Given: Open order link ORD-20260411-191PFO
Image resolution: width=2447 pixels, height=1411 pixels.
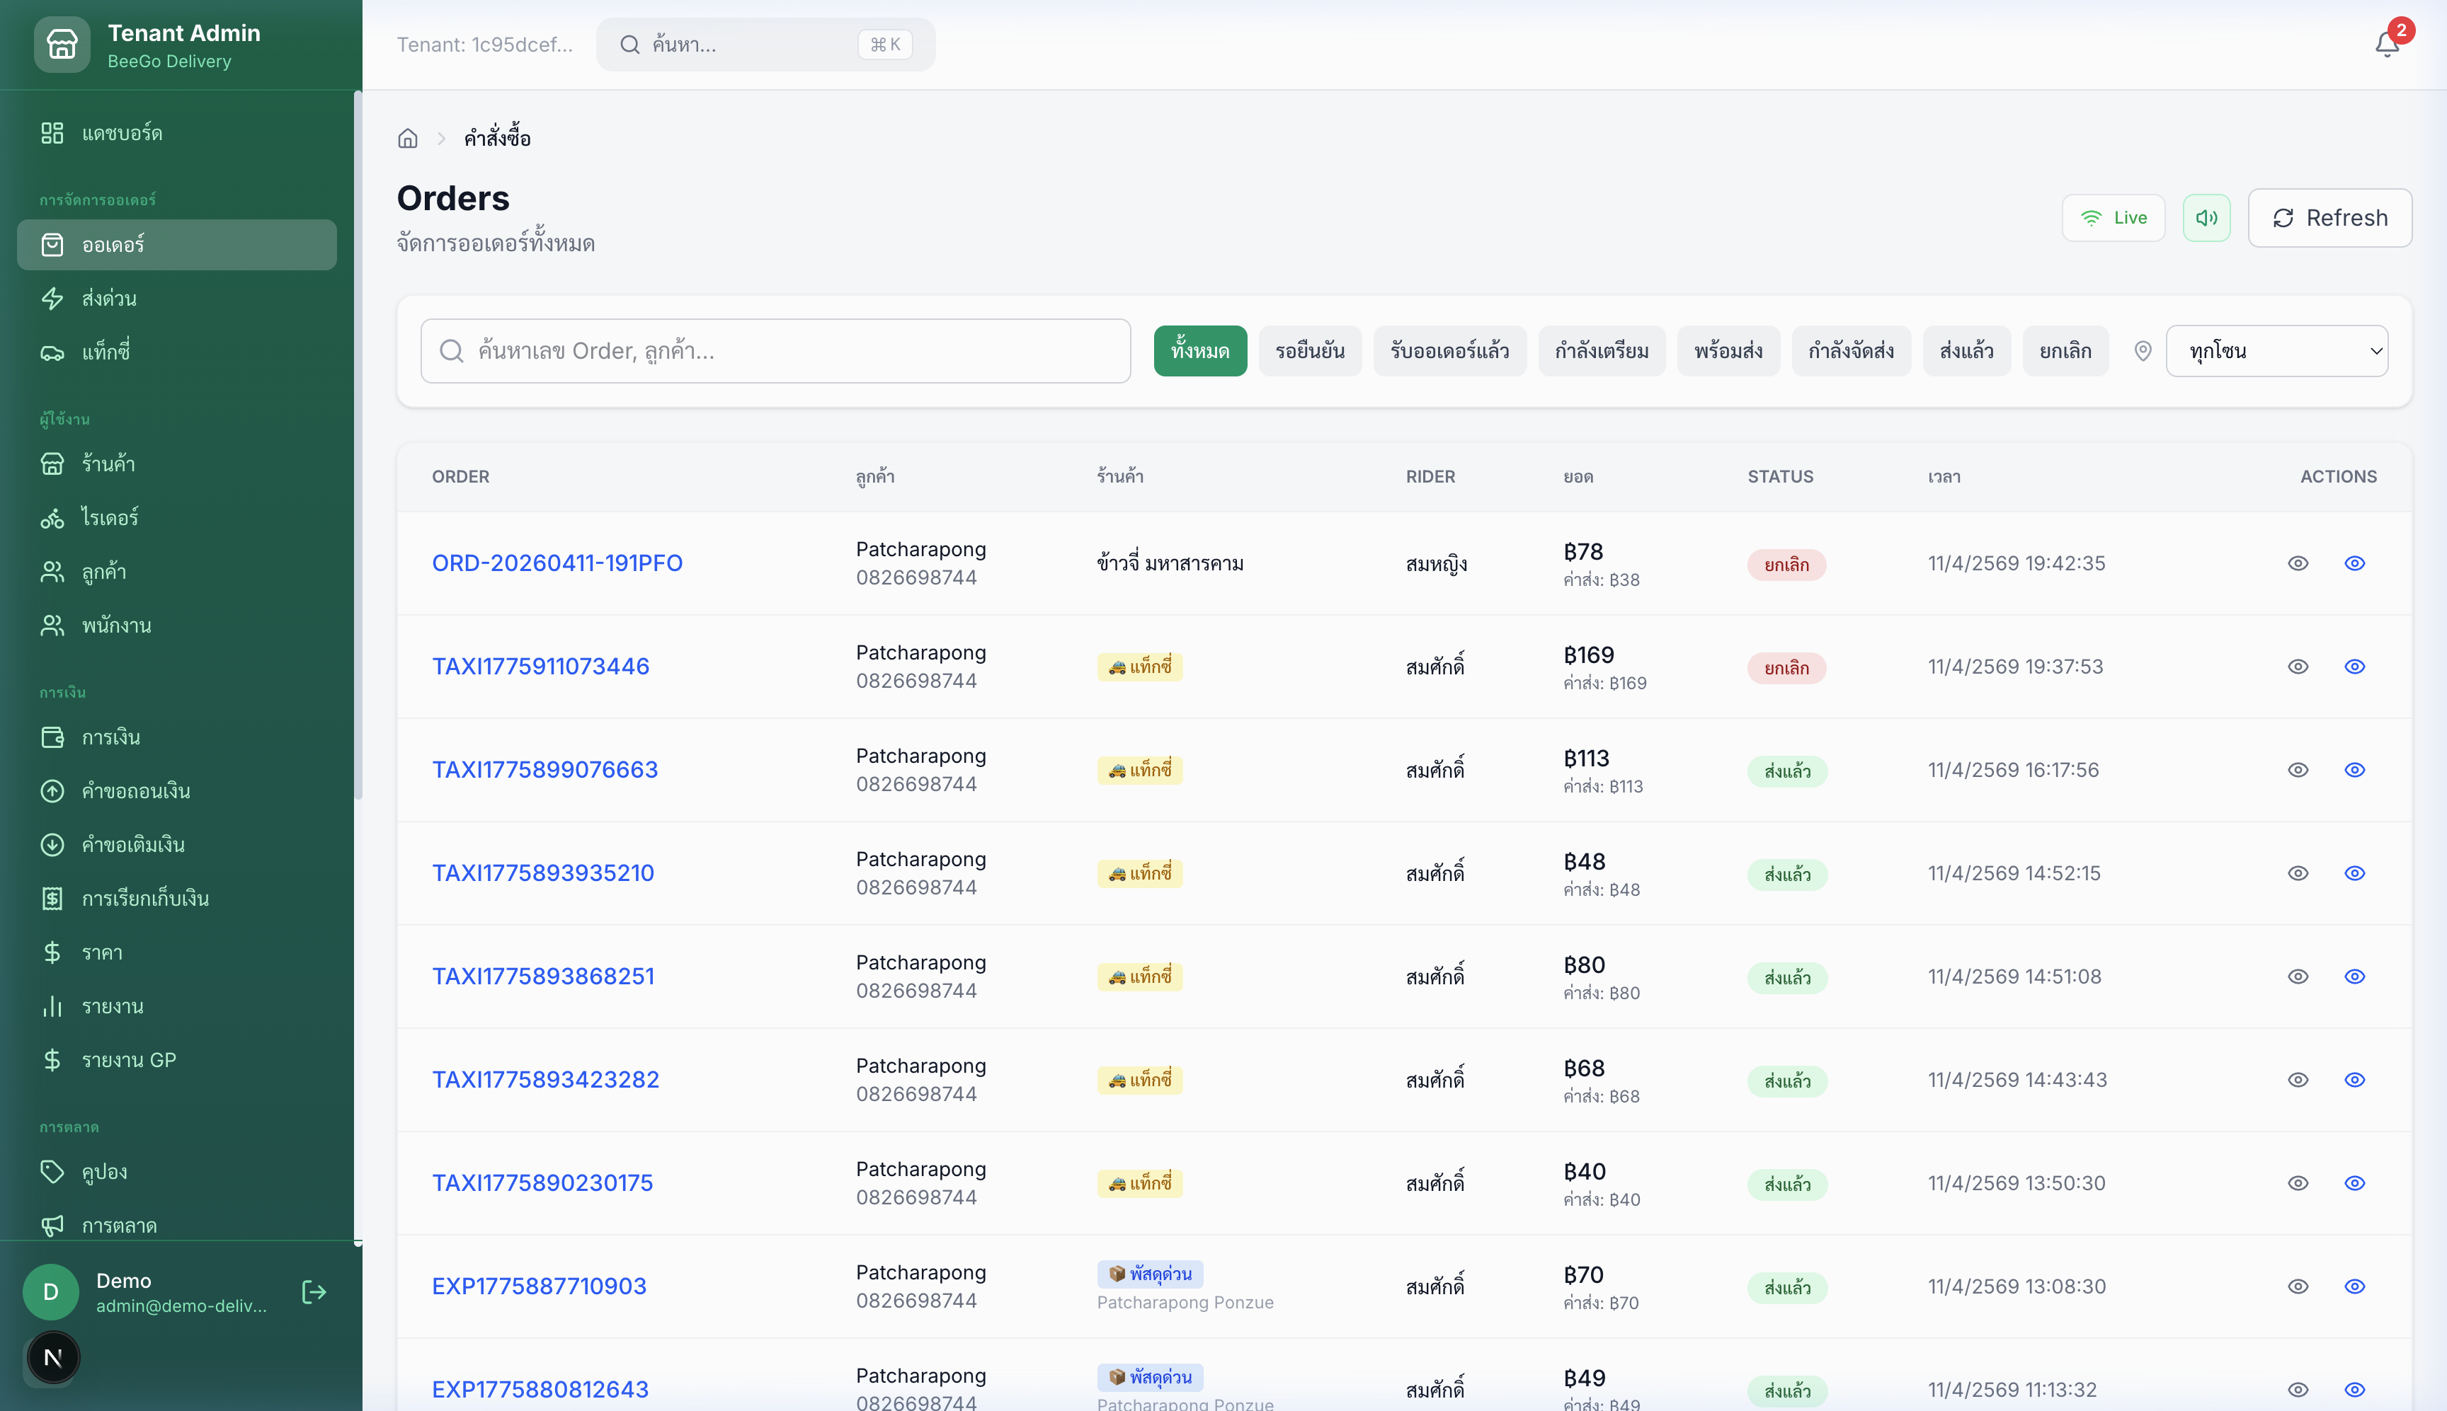Looking at the screenshot, I should pos(557,563).
